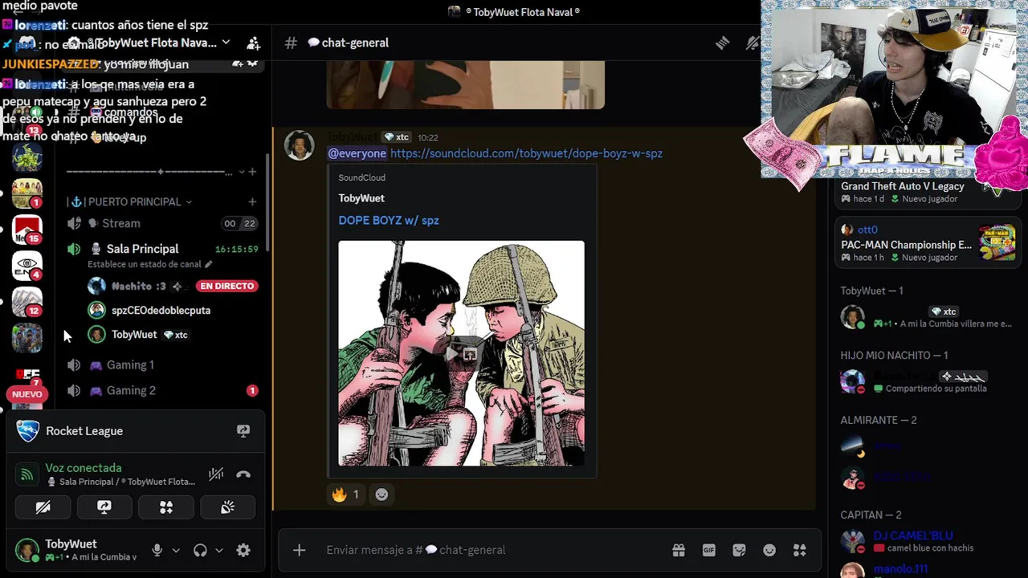Open spzCEOdedoblecputa user in voice channel

pos(161,310)
